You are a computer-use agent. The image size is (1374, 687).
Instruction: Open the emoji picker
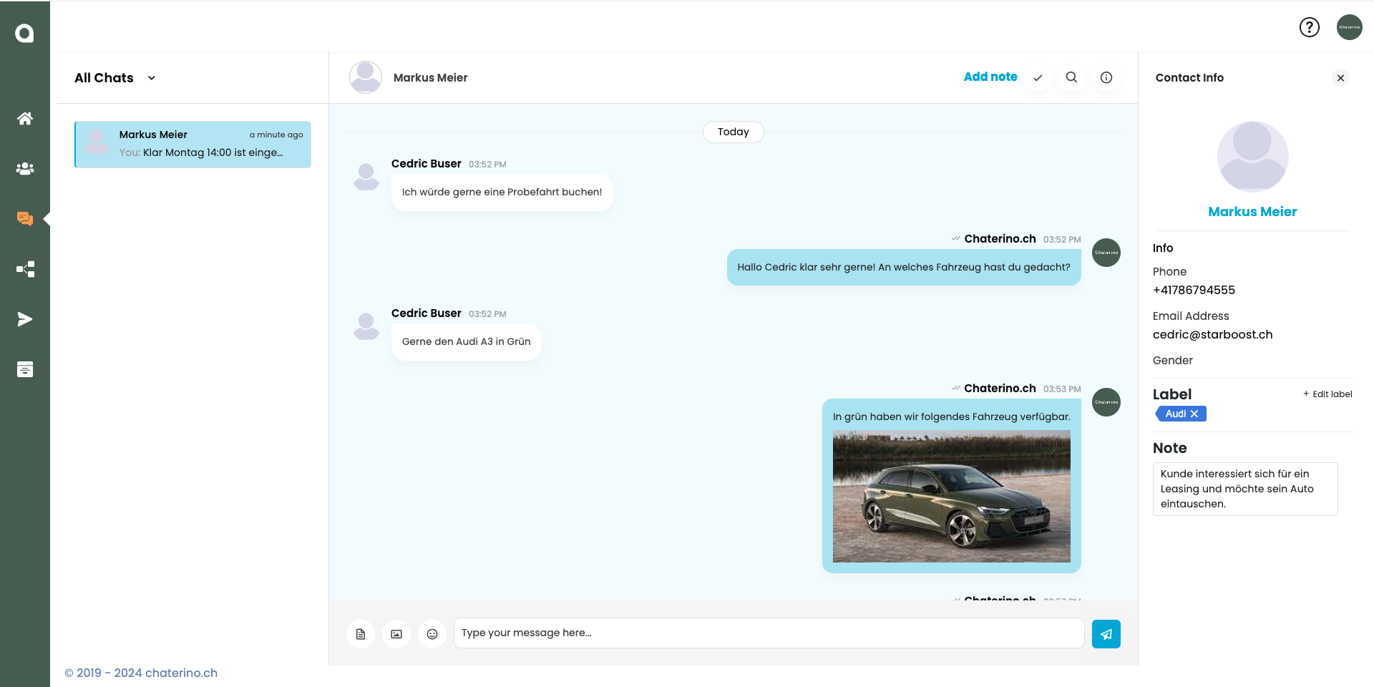point(432,634)
